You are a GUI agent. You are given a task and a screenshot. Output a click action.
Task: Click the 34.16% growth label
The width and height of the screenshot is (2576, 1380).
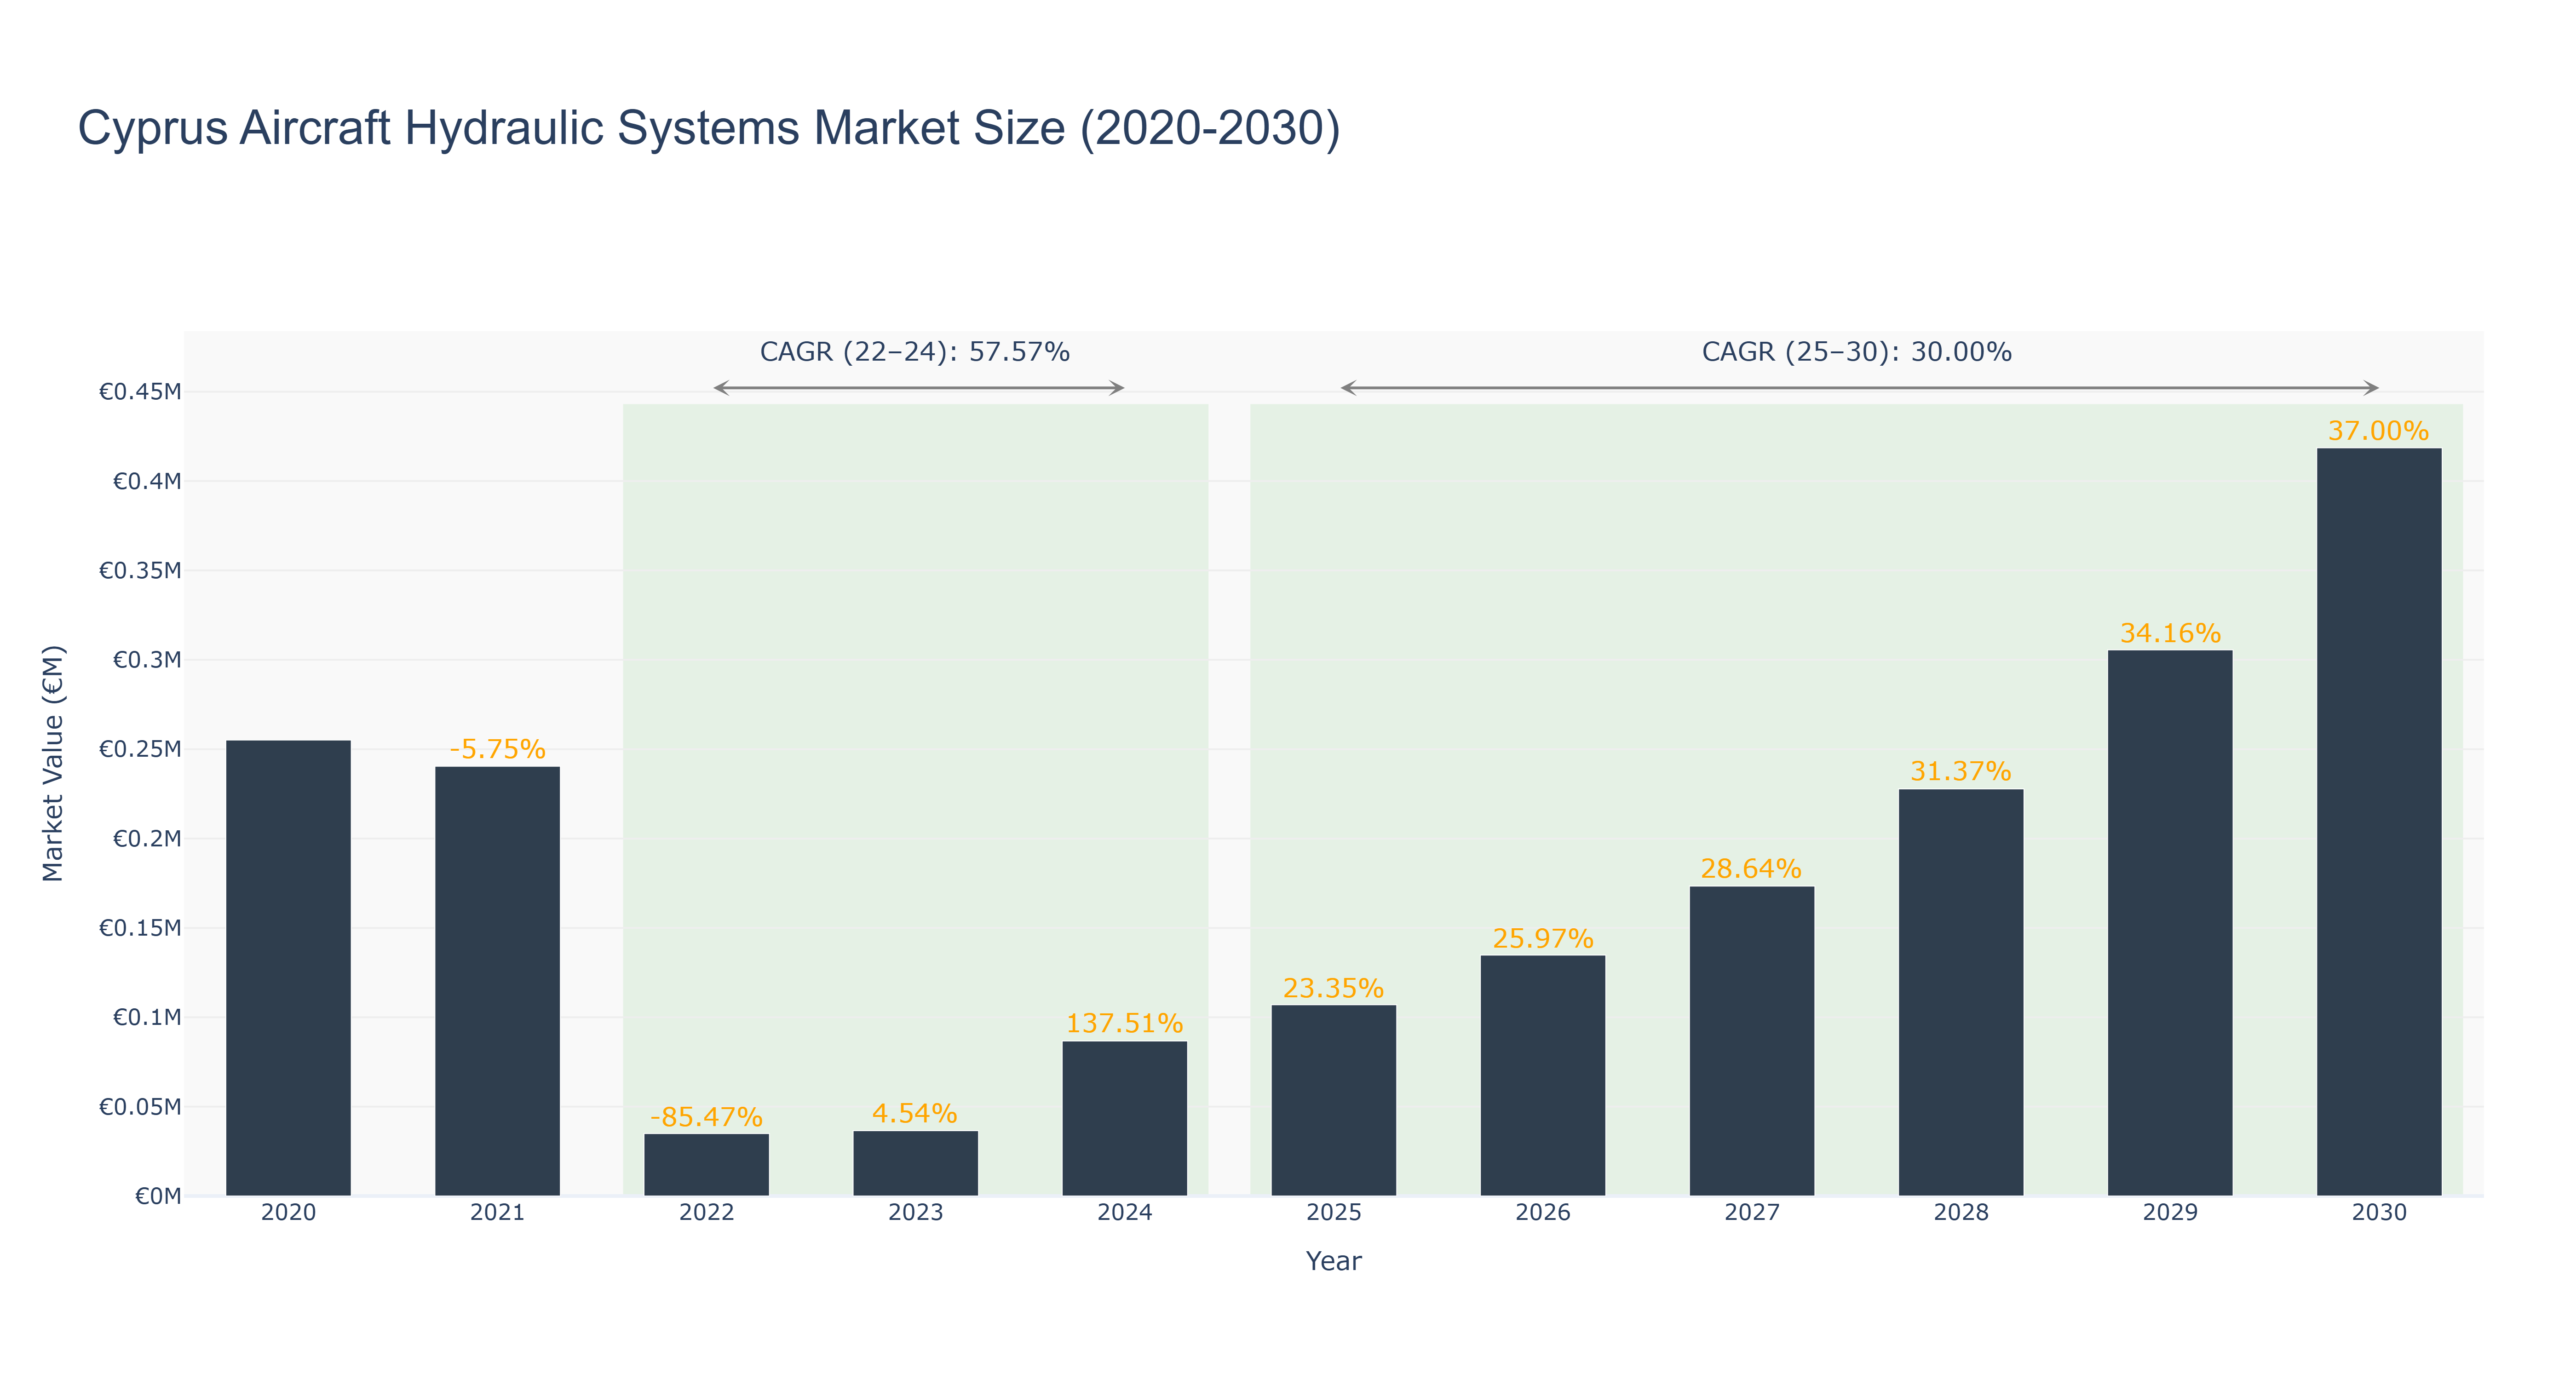[x=2169, y=633]
